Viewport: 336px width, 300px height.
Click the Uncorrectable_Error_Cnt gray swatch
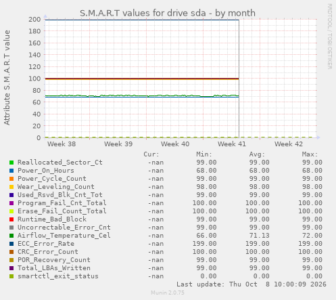(11, 228)
